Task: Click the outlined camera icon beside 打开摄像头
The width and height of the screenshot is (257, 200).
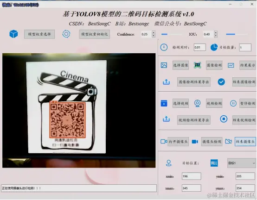Action: (x=164, y=142)
